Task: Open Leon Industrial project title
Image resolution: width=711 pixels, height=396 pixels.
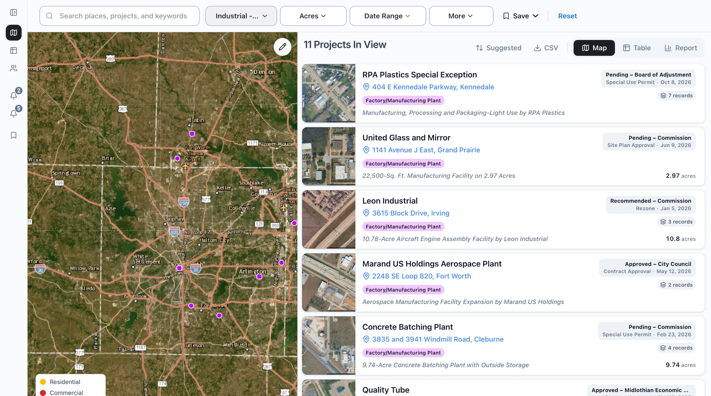Action: 390,201
